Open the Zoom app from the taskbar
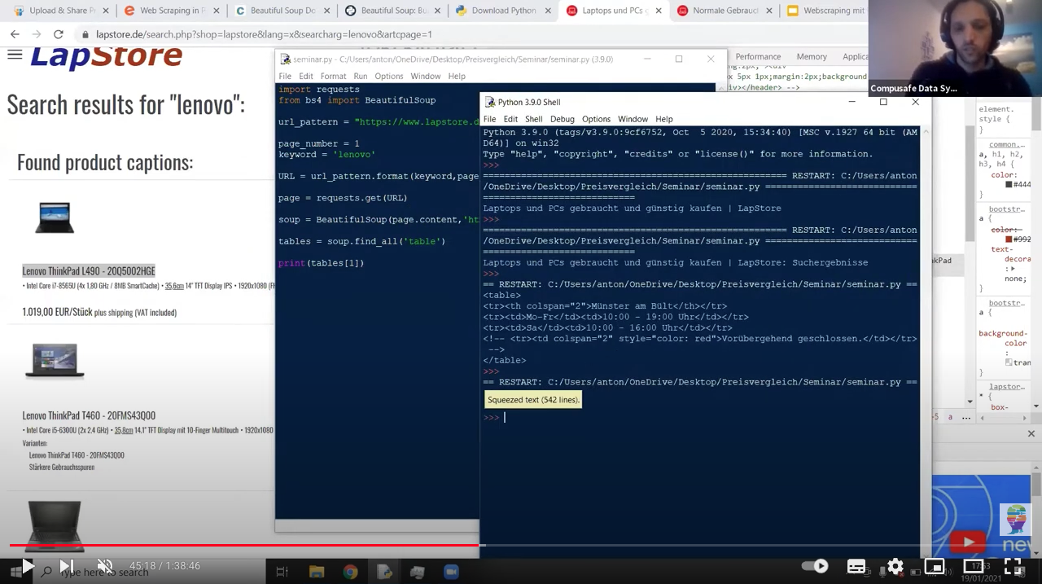The image size is (1042, 584). click(x=451, y=572)
